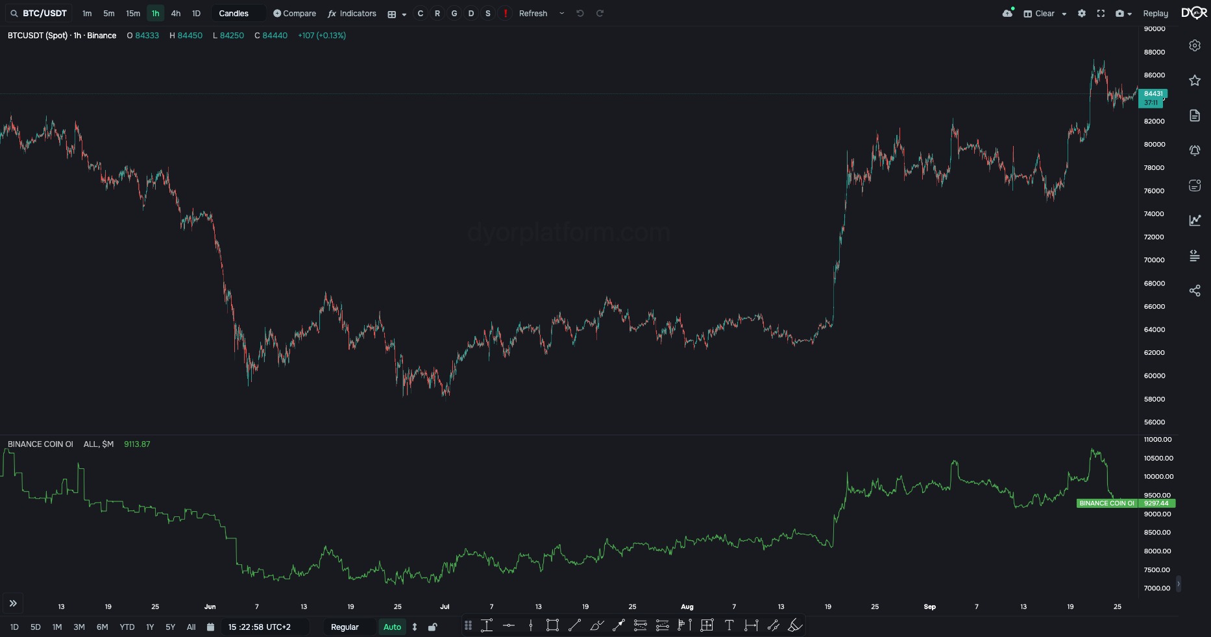Open the Regular scale type dropdown

tap(349, 627)
